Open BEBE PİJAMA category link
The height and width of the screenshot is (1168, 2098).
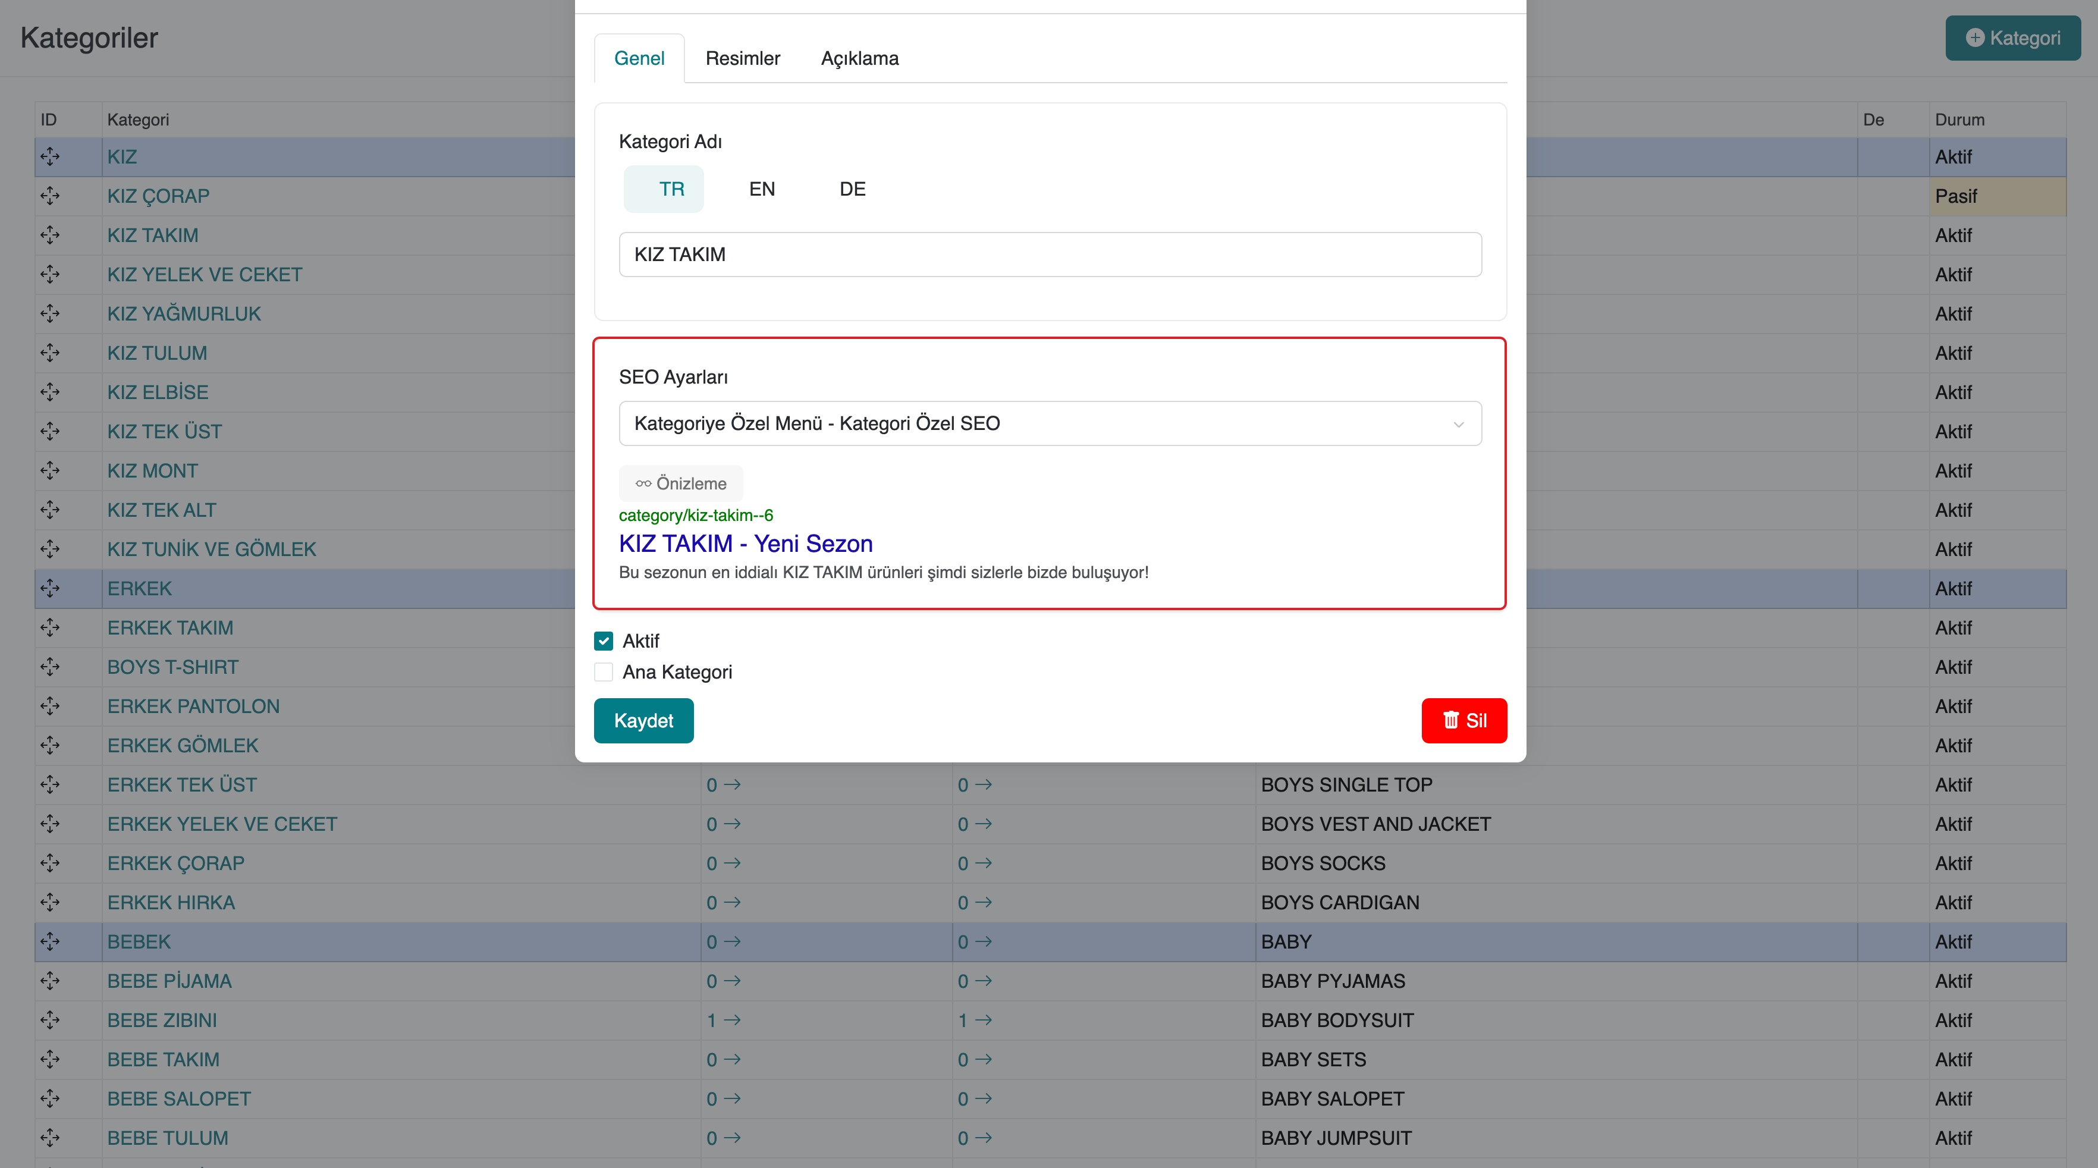(169, 981)
